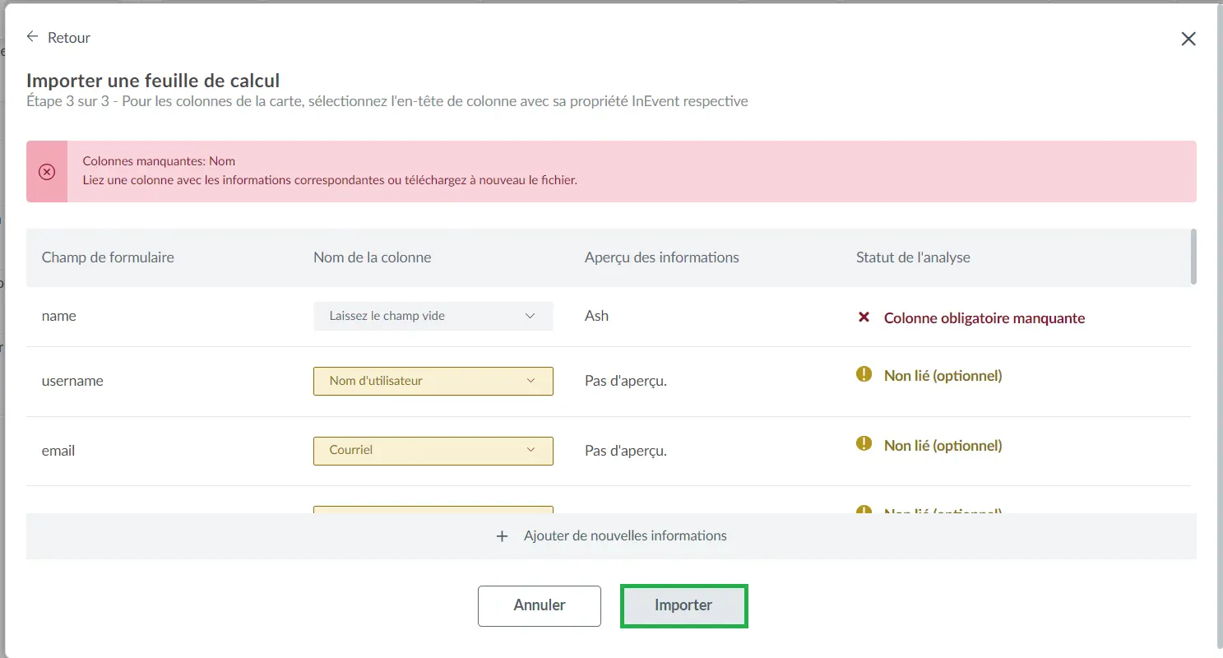Open the 'Courriel' column dropdown
Image resolution: width=1223 pixels, height=658 pixels.
(433, 450)
